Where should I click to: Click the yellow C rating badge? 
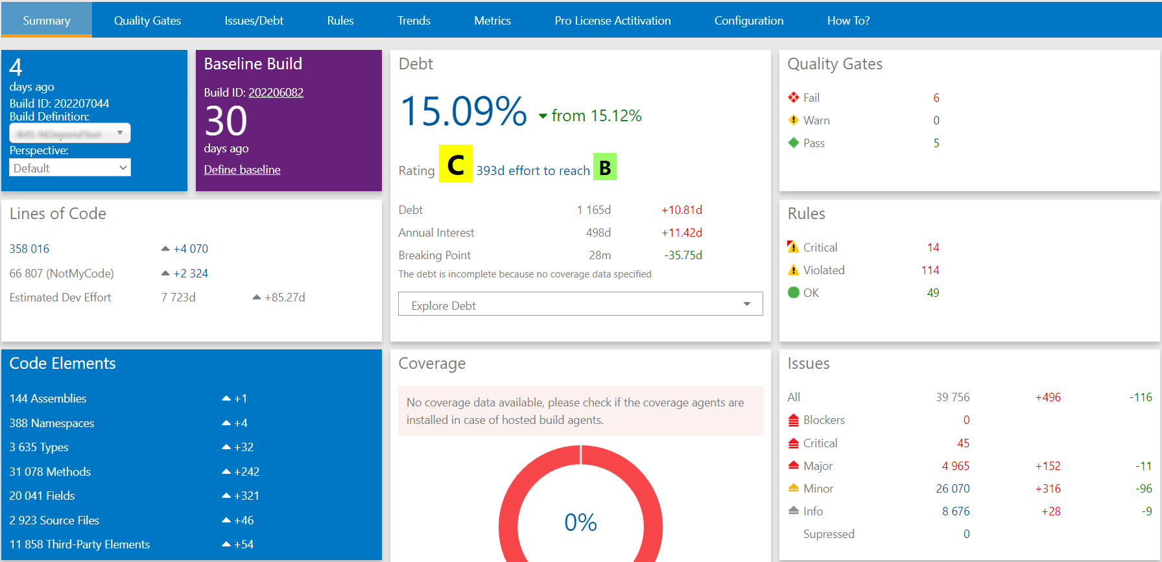tap(456, 164)
